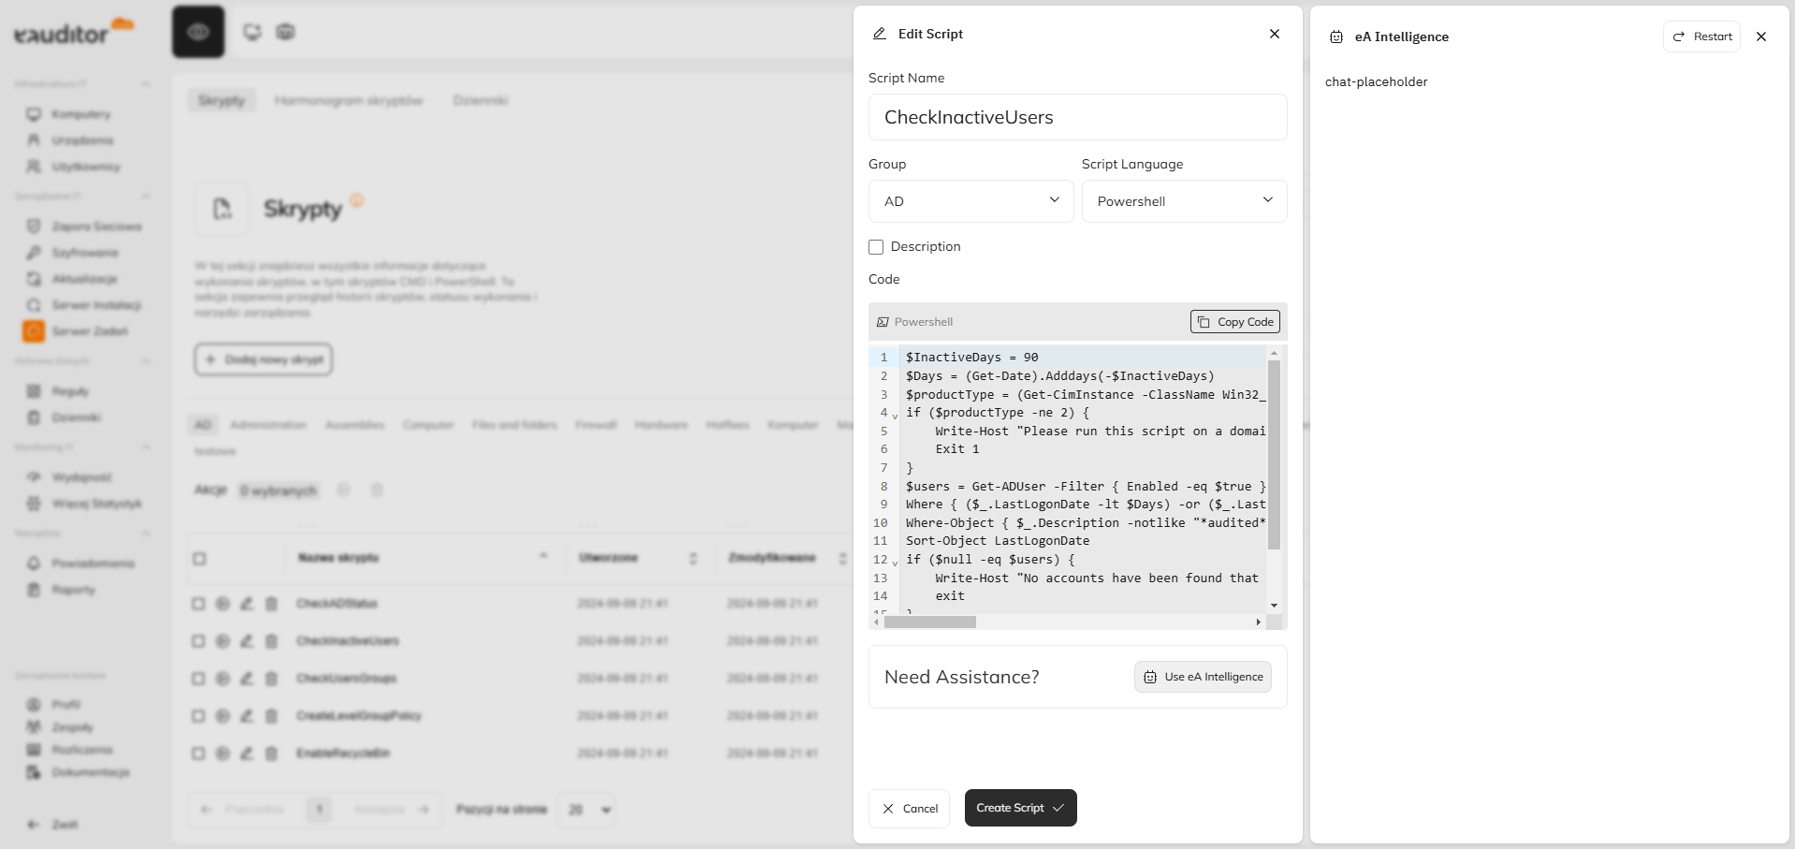Click the eye view icon in top toolbar
Viewport: 1795px width, 849px height.
tap(197, 32)
